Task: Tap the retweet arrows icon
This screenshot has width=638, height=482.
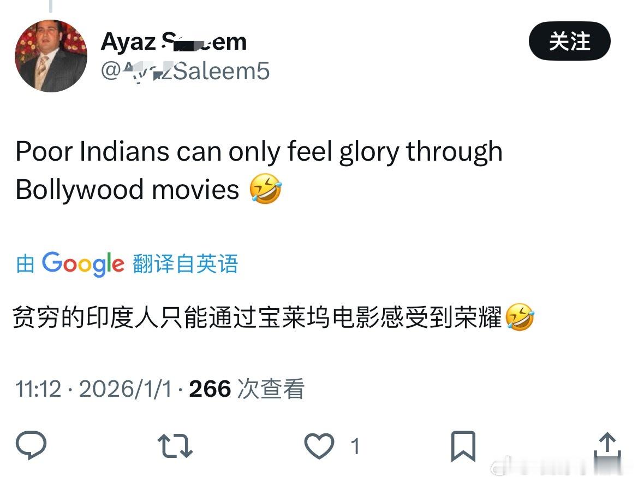Action: (x=175, y=446)
